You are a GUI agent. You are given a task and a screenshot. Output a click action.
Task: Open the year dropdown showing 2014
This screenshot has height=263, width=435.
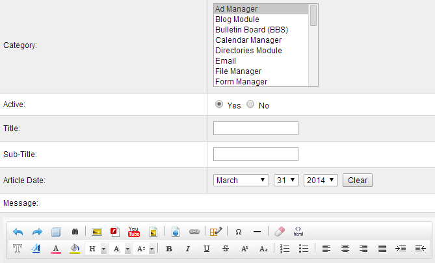pyautogui.click(x=321, y=181)
